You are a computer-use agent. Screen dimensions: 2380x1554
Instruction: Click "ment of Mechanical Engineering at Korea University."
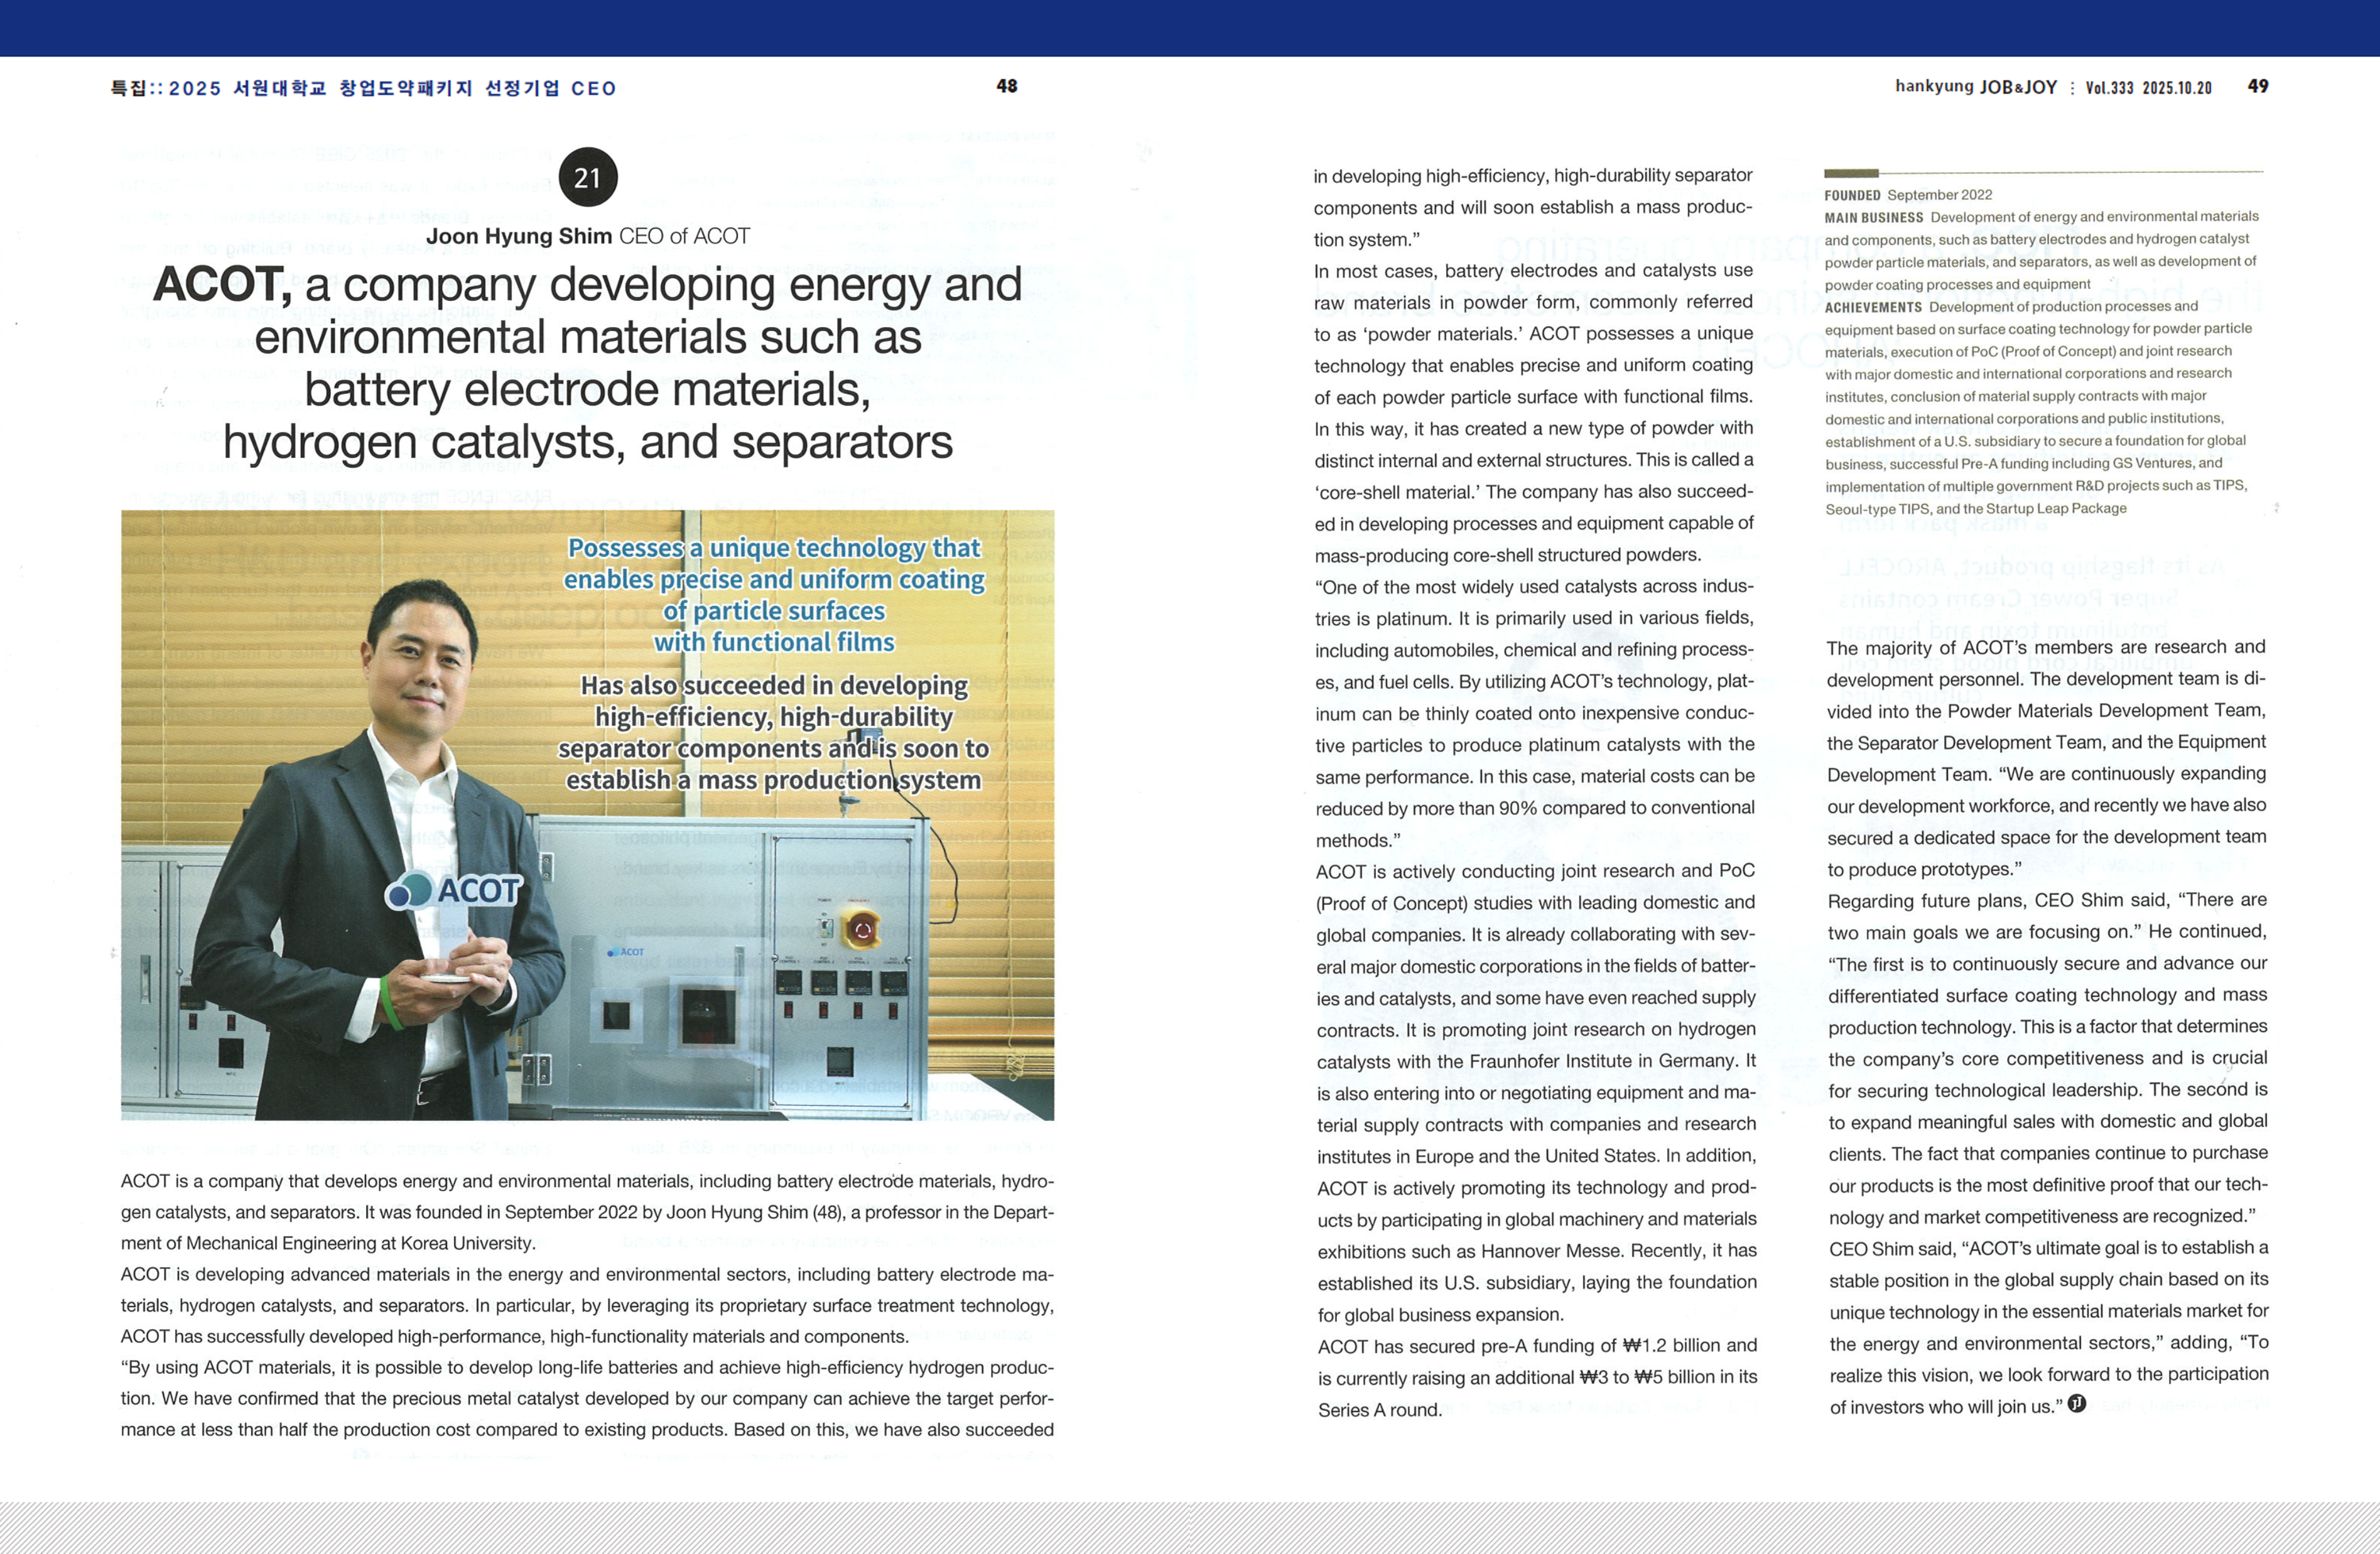coord(328,1244)
